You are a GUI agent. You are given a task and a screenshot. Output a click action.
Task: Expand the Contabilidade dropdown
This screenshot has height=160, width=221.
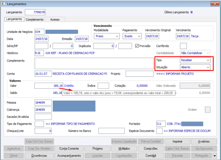tap(195, 53)
